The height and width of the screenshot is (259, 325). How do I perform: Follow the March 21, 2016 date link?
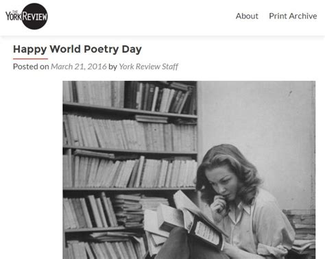[79, 66]
